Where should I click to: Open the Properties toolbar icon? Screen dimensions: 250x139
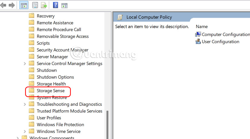(x=35, y=5)
